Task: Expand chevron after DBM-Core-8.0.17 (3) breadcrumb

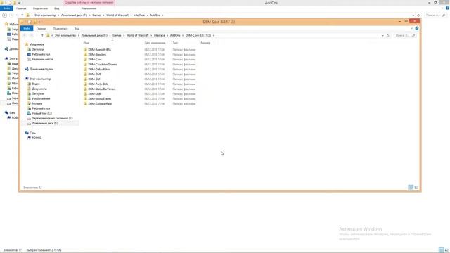Action: [x=214, y=35]
